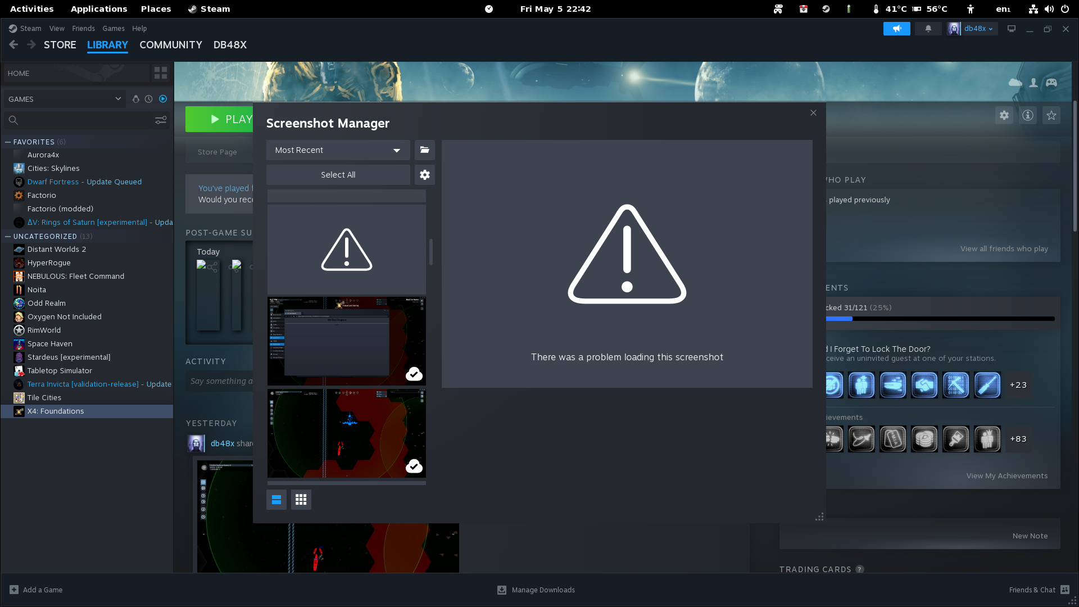Open the Friends menu

click(83, 29)
